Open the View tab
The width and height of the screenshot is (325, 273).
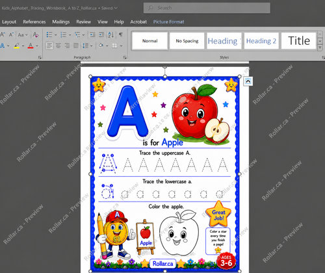coord(102,22)
